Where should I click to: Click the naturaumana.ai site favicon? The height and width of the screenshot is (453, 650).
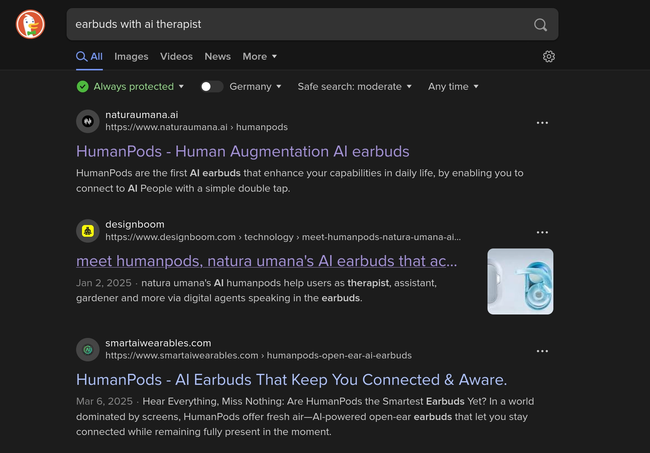coord(88,121)
